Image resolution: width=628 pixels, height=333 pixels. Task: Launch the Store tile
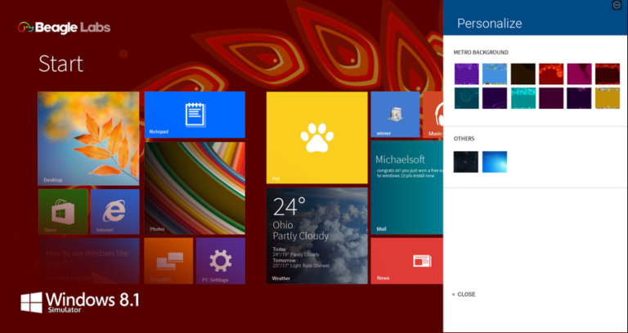(63, 212)
